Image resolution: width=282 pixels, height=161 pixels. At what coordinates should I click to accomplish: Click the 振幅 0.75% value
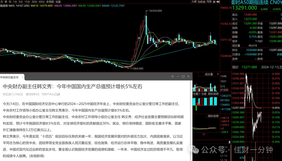coord(253,37)
